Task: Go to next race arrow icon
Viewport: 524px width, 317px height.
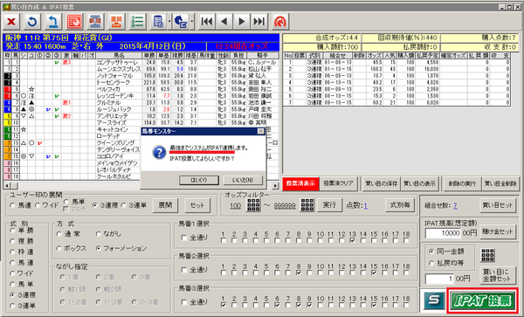Action: point(241,22)
